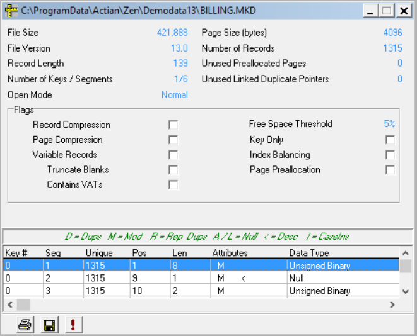Click the Record Length value 139
This screenshot has width=417, height=336.
coord(180,63)
